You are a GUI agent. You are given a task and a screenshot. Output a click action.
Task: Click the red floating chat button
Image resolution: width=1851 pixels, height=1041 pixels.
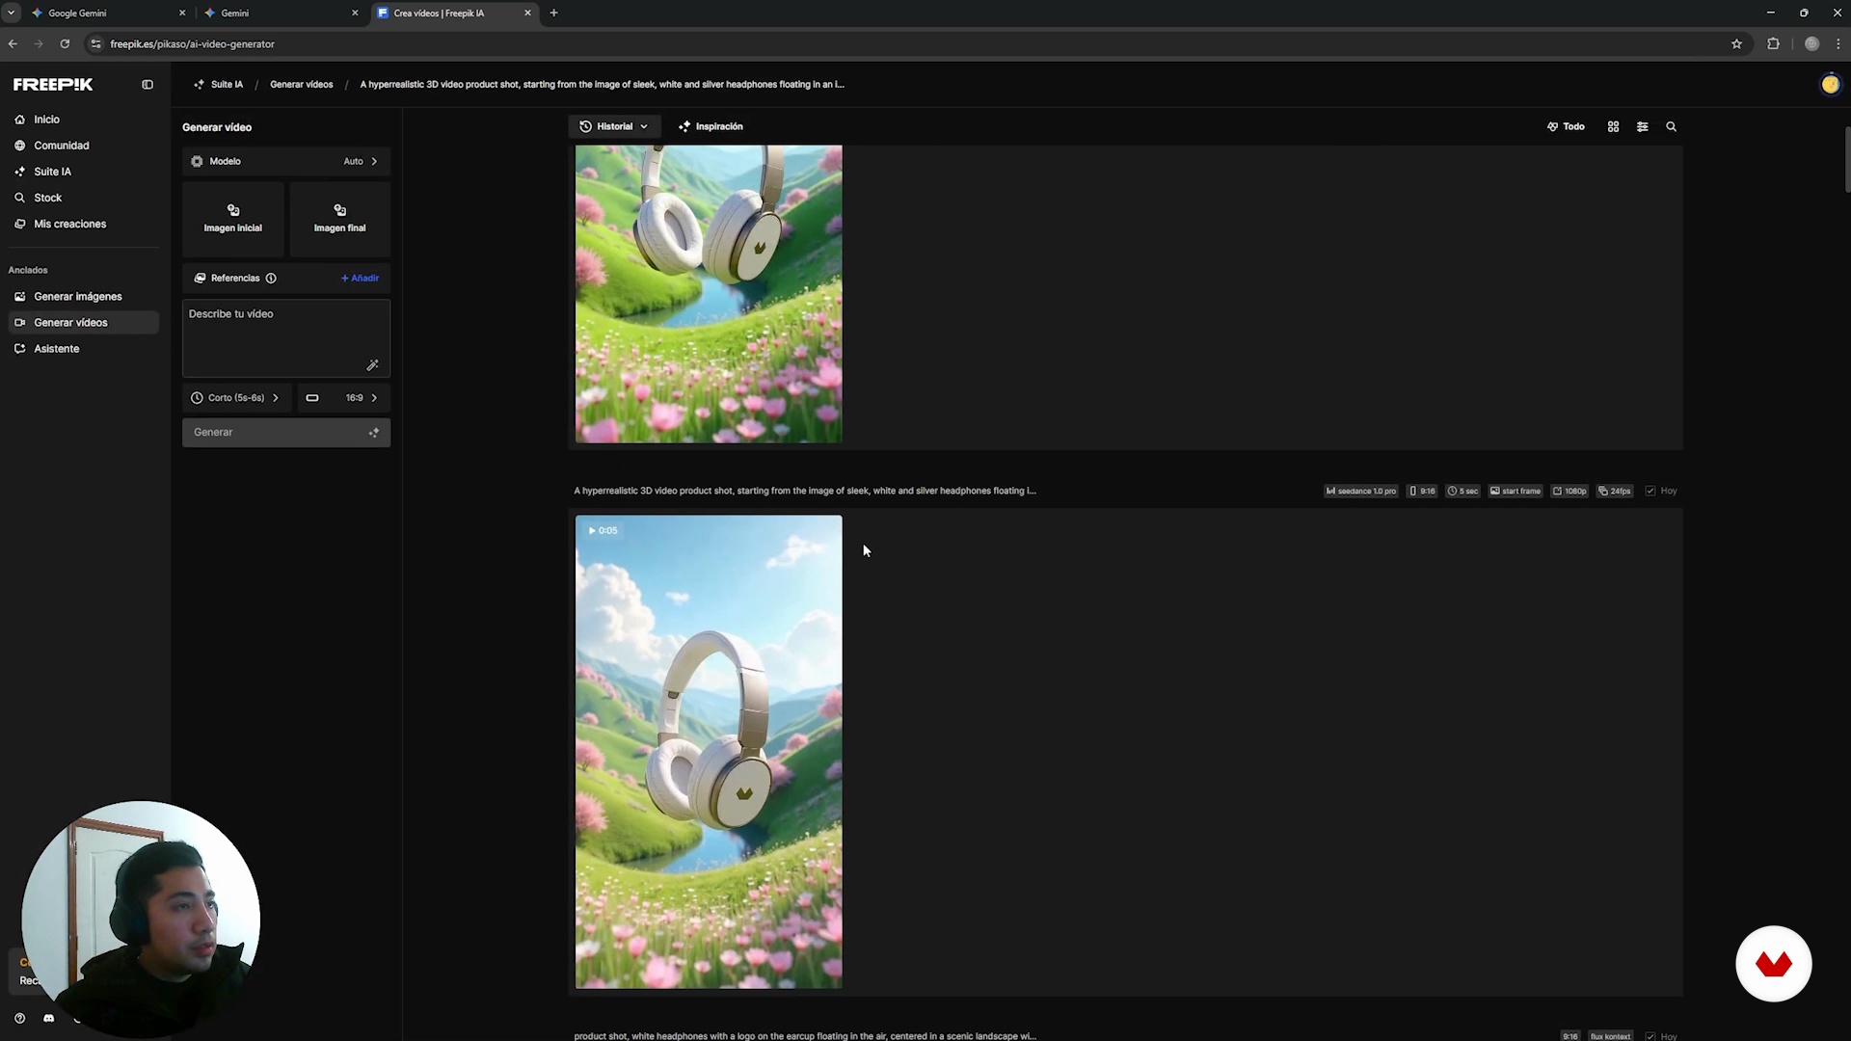click(1773, 964)
